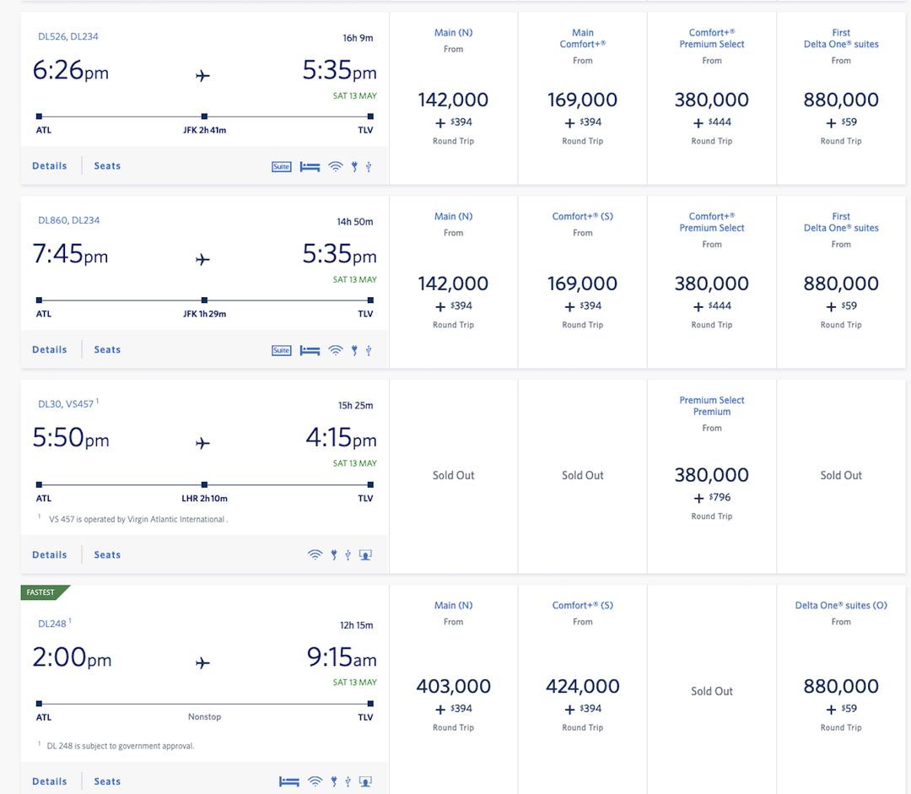Screen dimensions: 911x794
Task: Click the Wi-Fi icon on the DL248 flight
Action: point(315,780)
